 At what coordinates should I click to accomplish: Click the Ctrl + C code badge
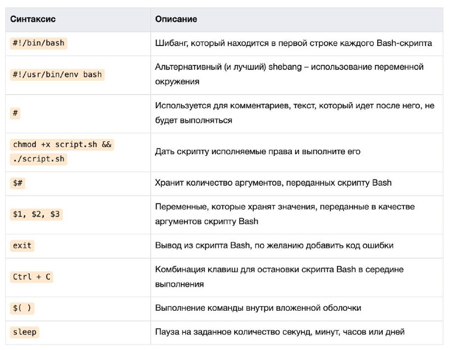pyautogui.click(x=31, y=277)
